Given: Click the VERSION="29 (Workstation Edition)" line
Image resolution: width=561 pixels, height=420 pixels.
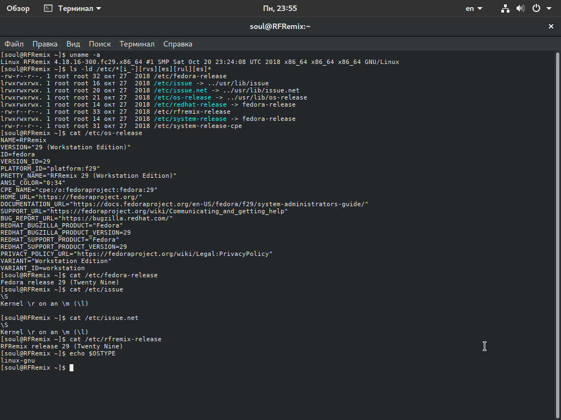Looking at the screenshot, I should (x=66, y=147).
